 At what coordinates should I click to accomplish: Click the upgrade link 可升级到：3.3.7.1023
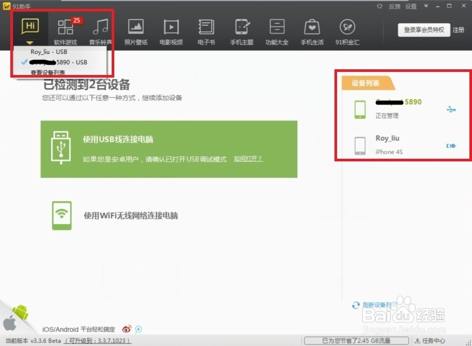click(98, 341)
